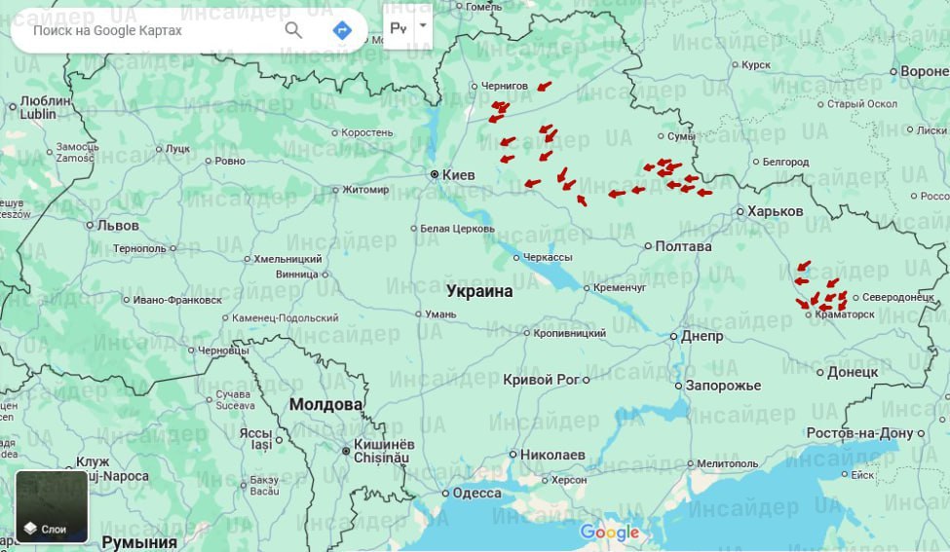Screen dimensions: 950x552
Task: Select the Ростов-на-Дону city label
Action: (859, 433)
